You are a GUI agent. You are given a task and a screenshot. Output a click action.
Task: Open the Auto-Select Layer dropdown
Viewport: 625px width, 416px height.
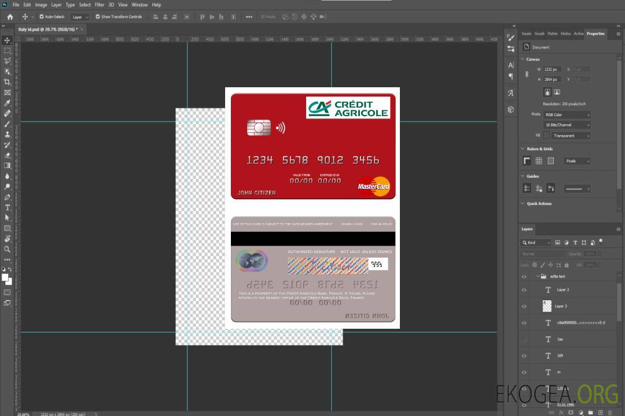click(x=80, y=17)
